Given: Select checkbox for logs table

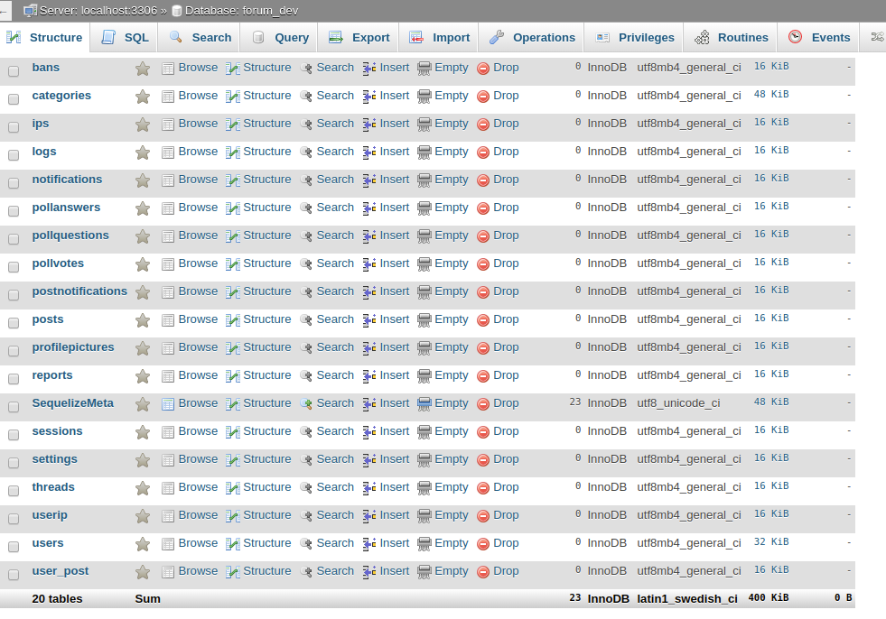Looking at the screenshot, I should (x=14, y=155).
